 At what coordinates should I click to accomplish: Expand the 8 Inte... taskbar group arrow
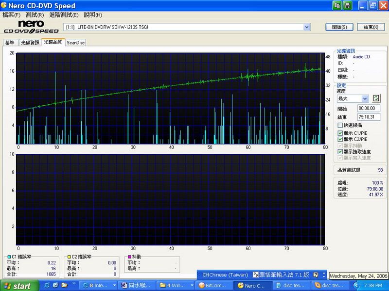(114, 286)
